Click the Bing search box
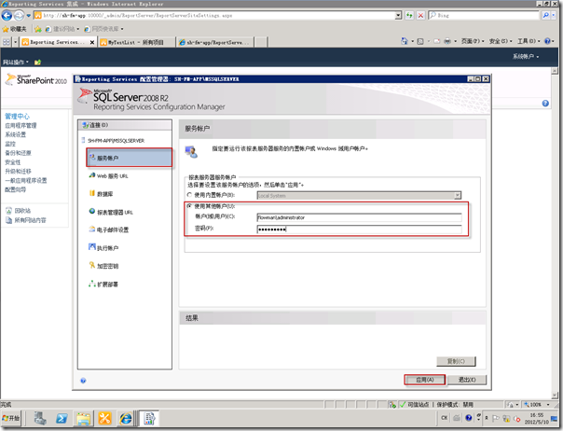This screenshot has height=431, width=563. 487,16
